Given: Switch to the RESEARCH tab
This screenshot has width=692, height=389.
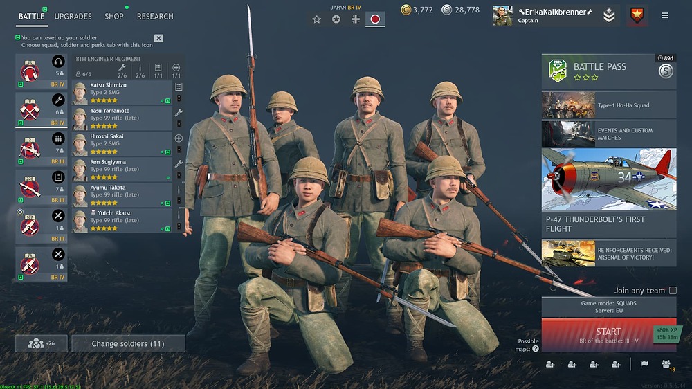Looking at the screenshot, I should (155, 17).
